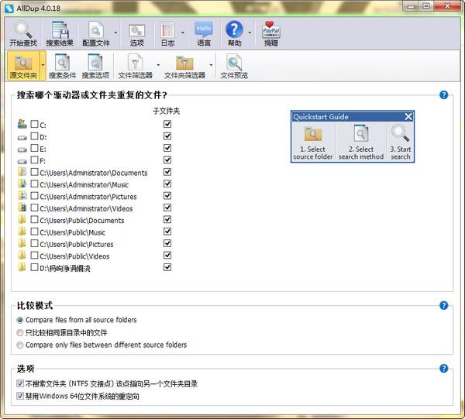Viewport: 465px width, 419px height.
Task: Click the PayPal 捐赠 donate icon
Action: tap(270, 34)
